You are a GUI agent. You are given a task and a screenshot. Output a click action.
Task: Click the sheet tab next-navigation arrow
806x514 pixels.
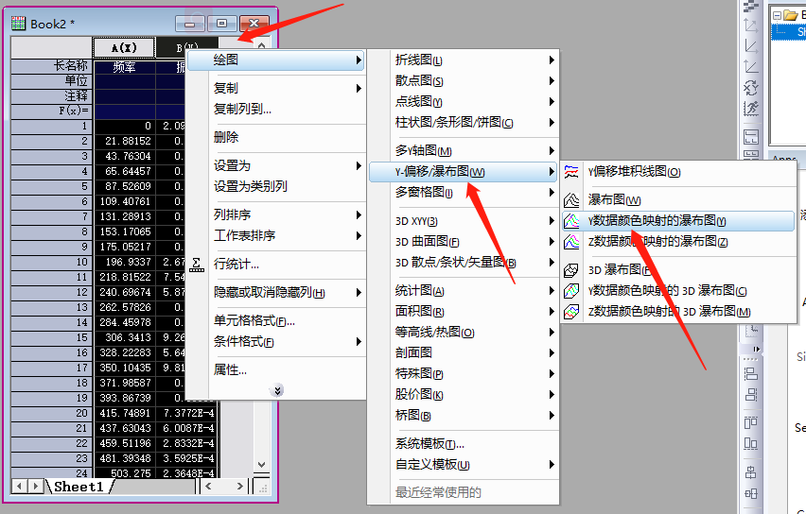tap(35, 486)
